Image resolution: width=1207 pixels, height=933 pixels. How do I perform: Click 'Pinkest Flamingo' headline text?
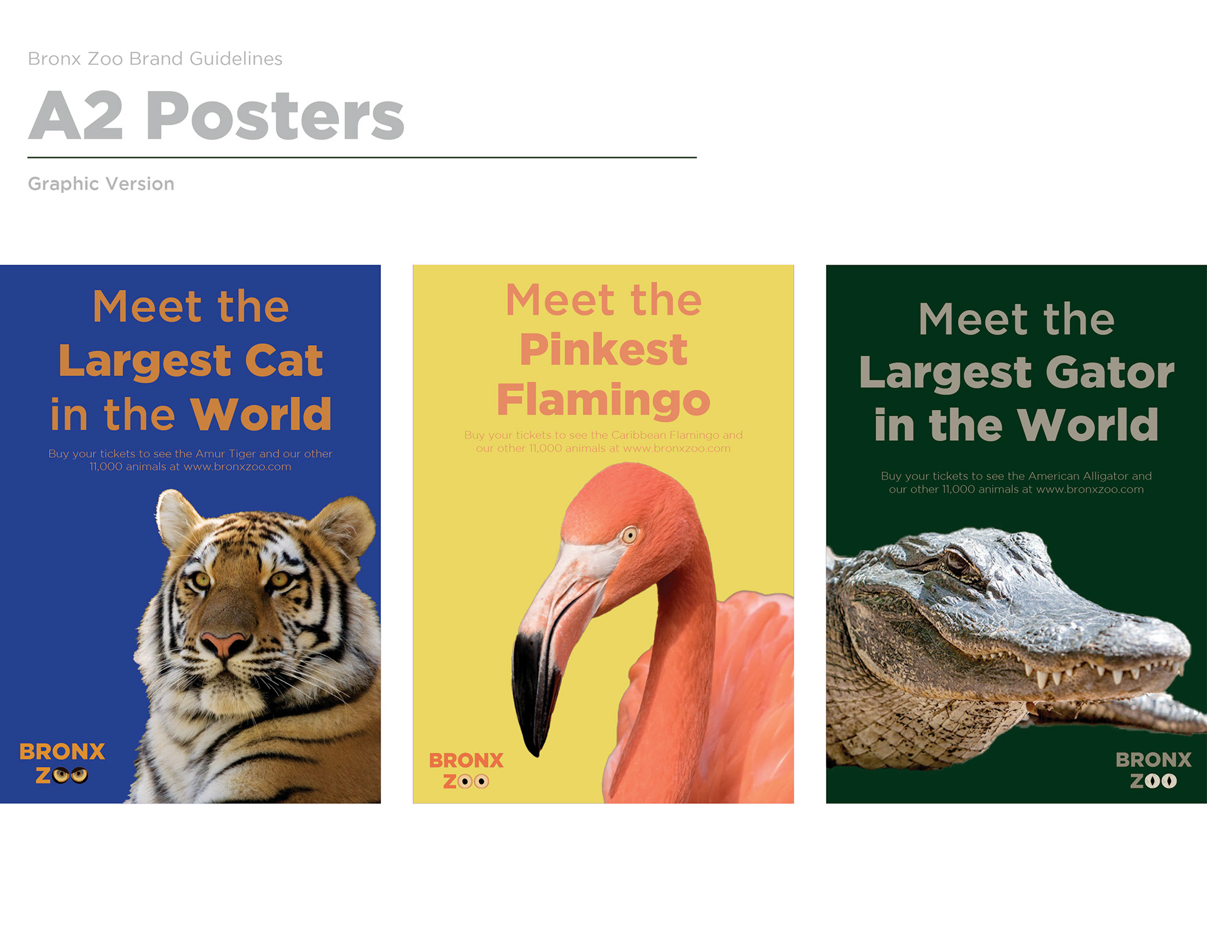click(603, 375)
